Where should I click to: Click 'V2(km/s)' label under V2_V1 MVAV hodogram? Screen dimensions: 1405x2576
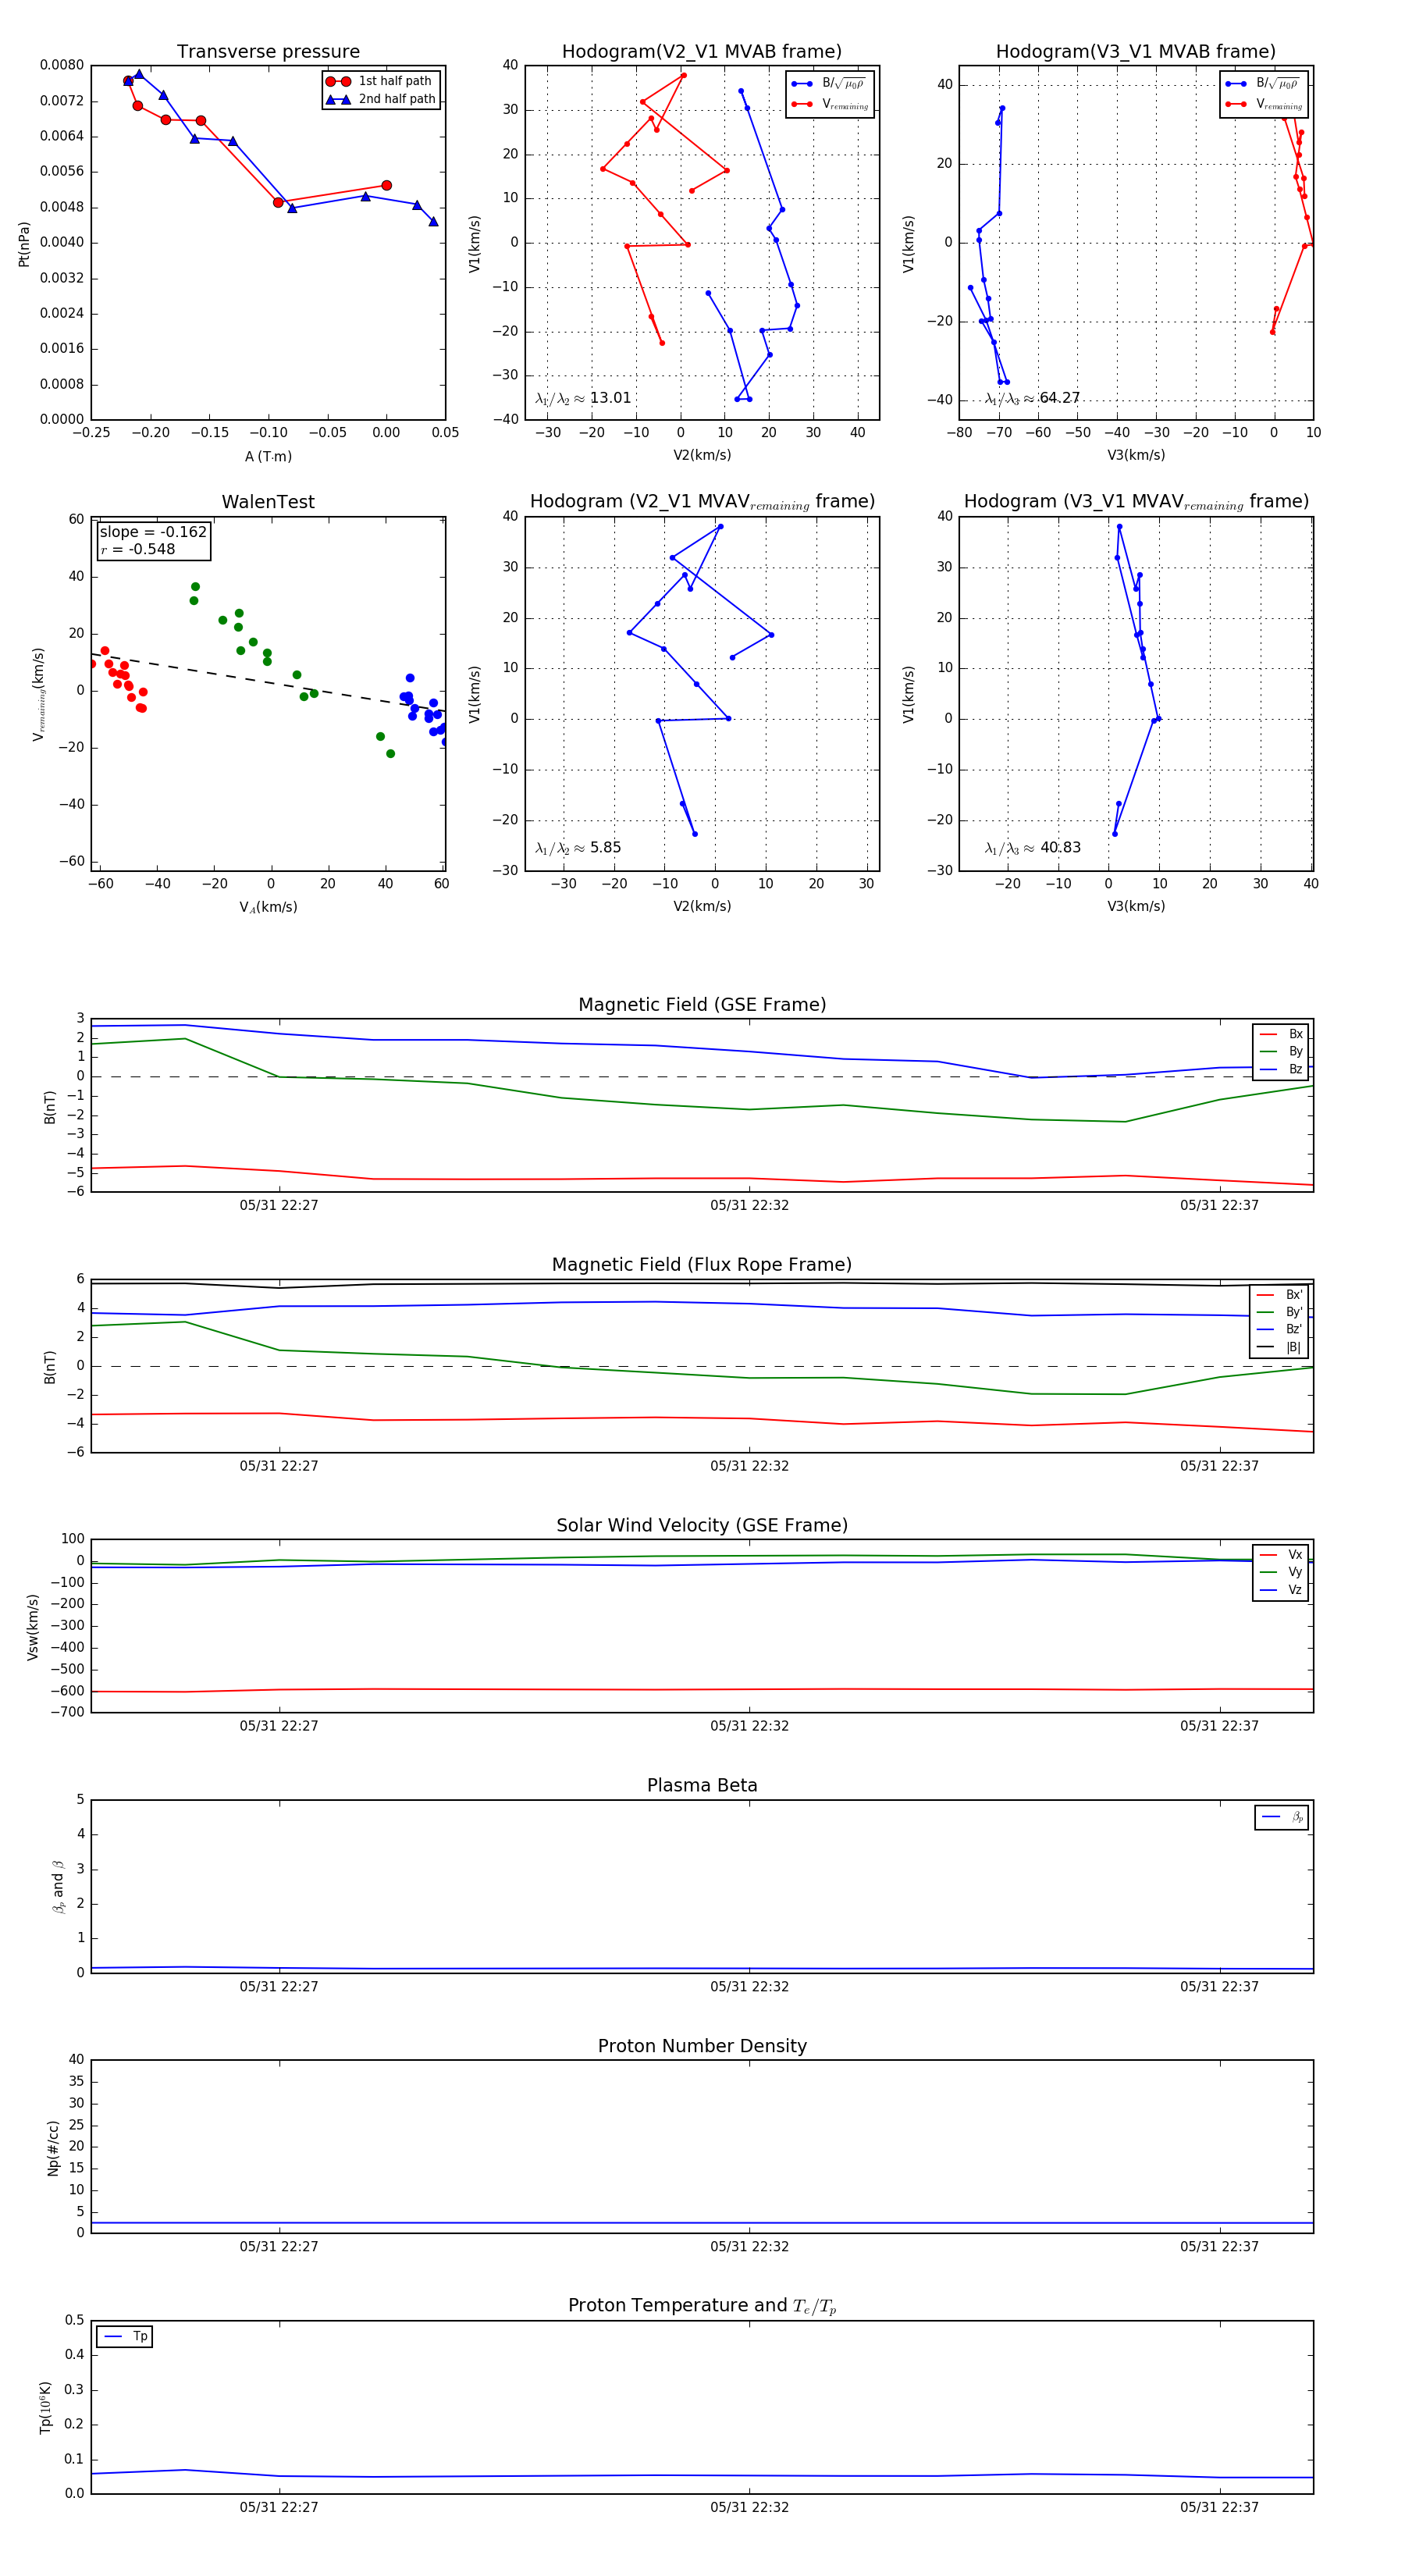702,906
